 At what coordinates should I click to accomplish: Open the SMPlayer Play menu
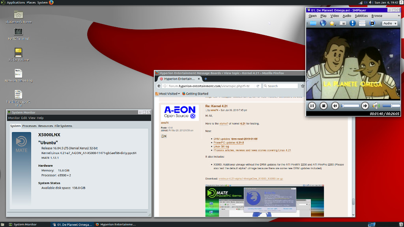324,16
